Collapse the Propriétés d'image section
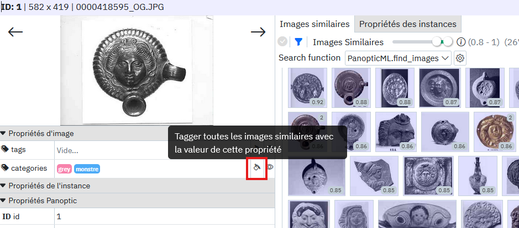The height and width of the screenshot is (228, 519). tap(3, 134)
